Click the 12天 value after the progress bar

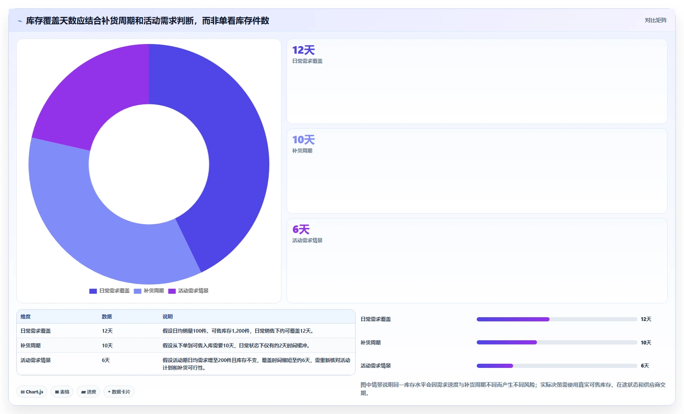[646, 319]
